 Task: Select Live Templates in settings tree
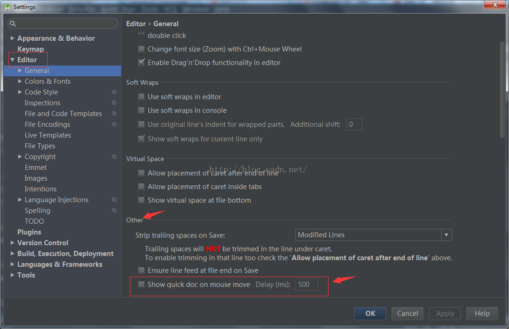[48, 135]
